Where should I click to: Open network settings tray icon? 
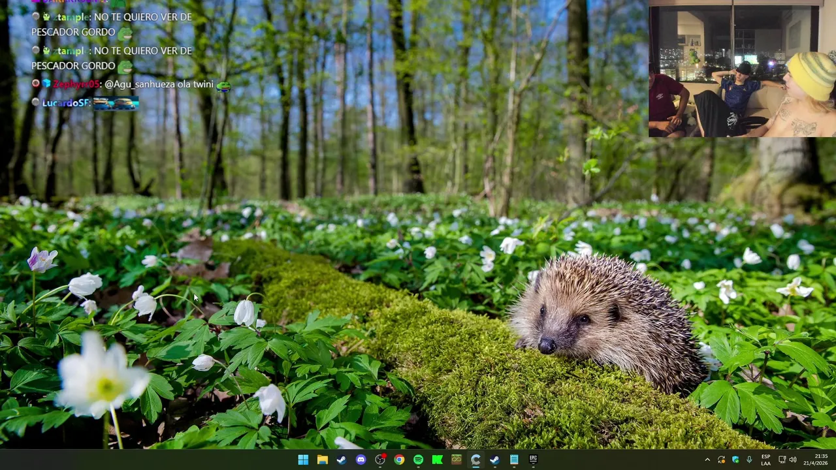point(782,460)
